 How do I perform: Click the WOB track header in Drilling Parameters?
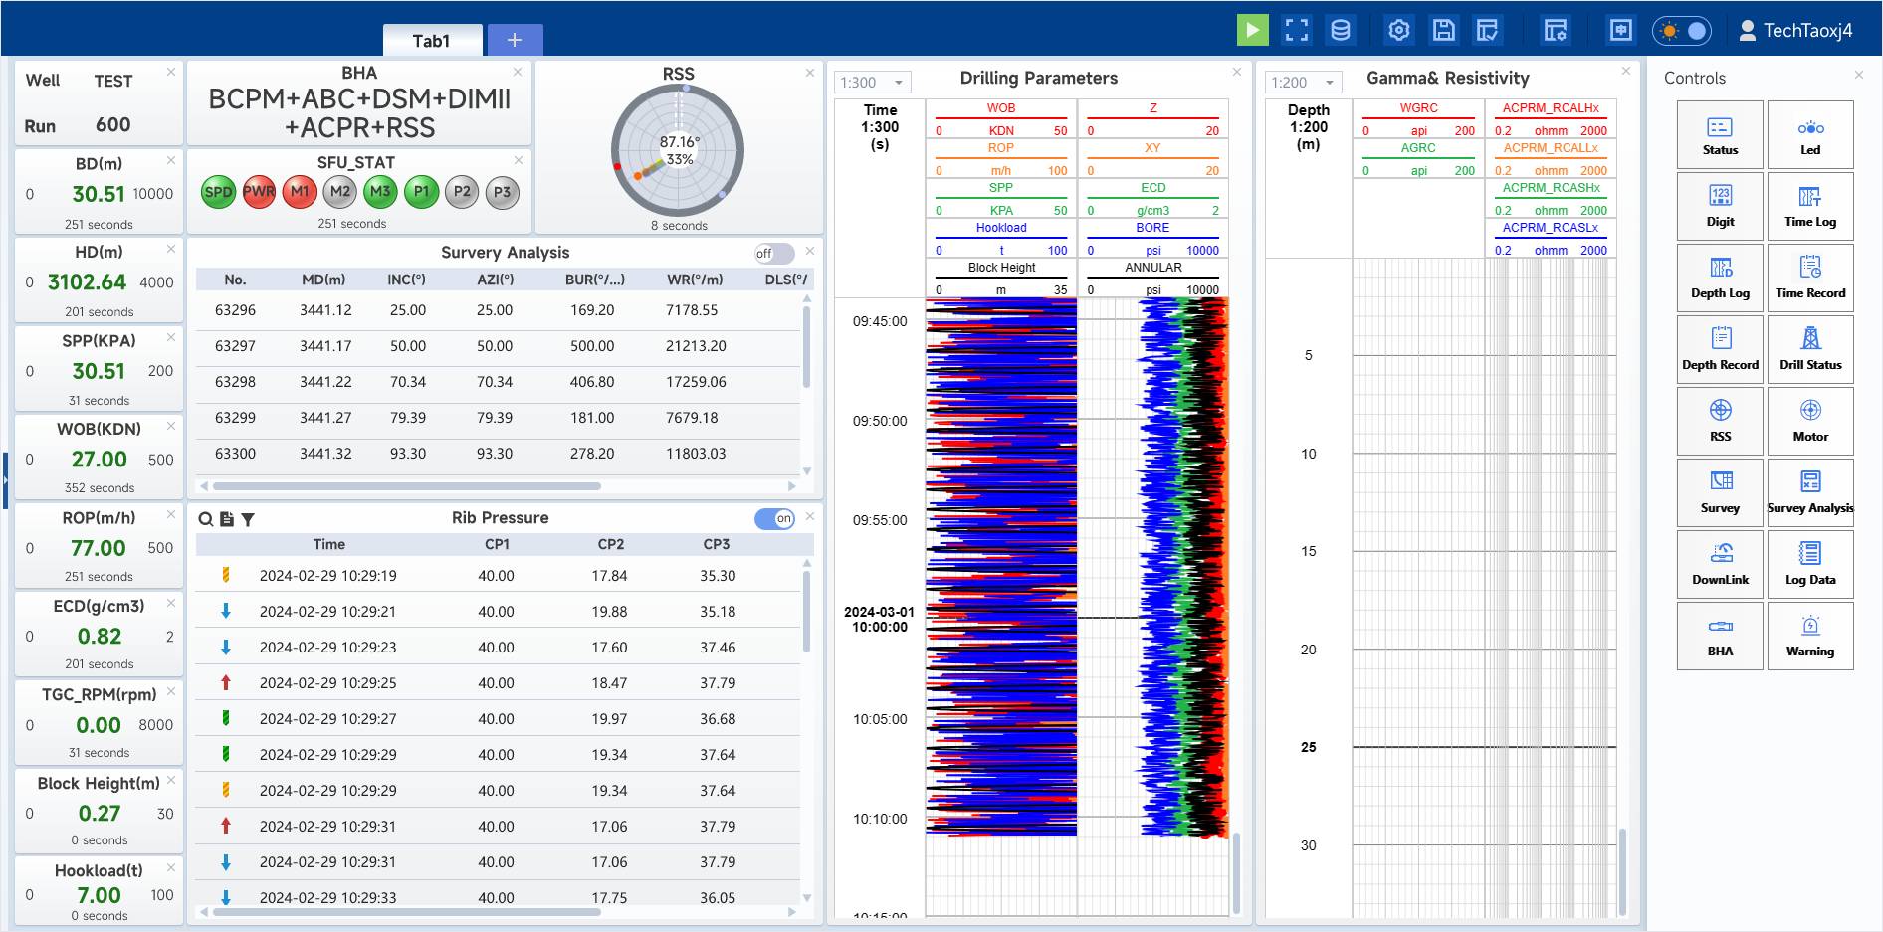pyautogui.click(x=1001, y=118)
